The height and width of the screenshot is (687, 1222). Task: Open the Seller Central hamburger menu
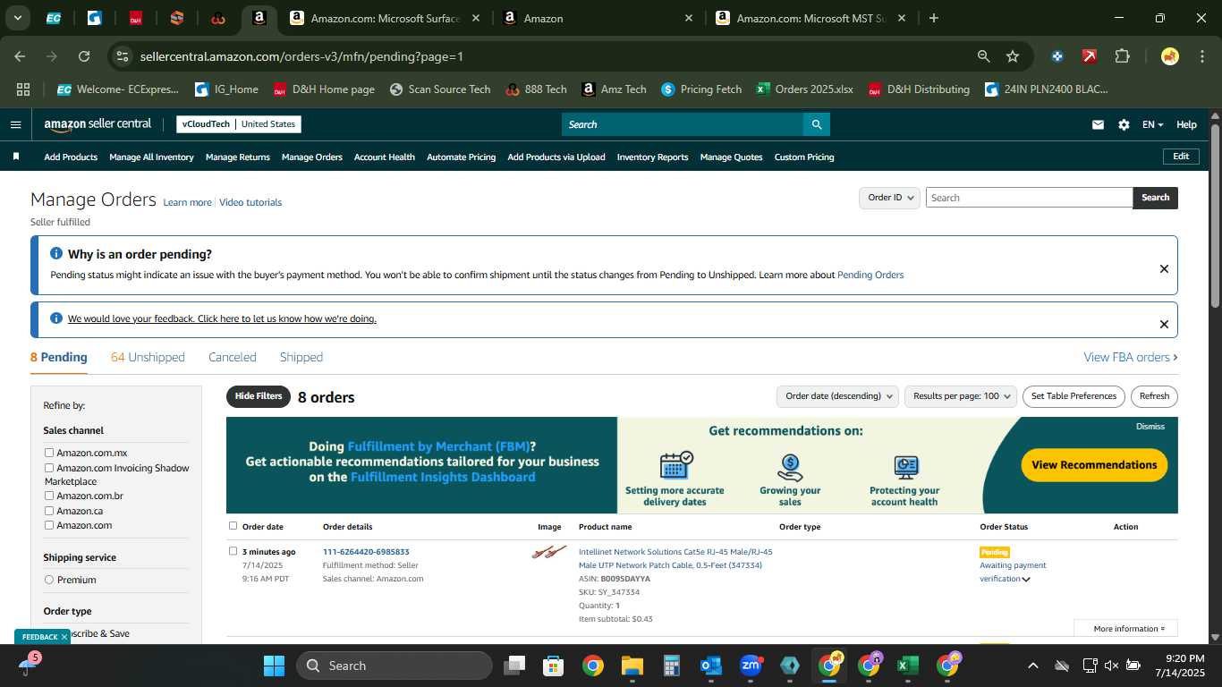click(15, 124)
